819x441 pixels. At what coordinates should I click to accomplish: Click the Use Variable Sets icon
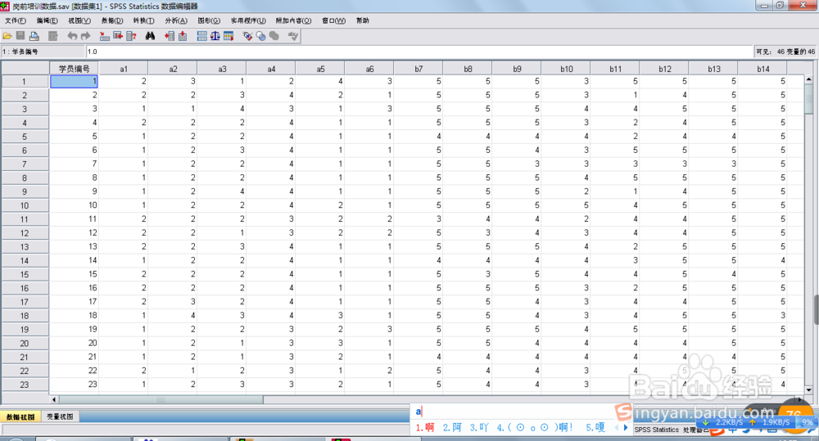point(260,36)
